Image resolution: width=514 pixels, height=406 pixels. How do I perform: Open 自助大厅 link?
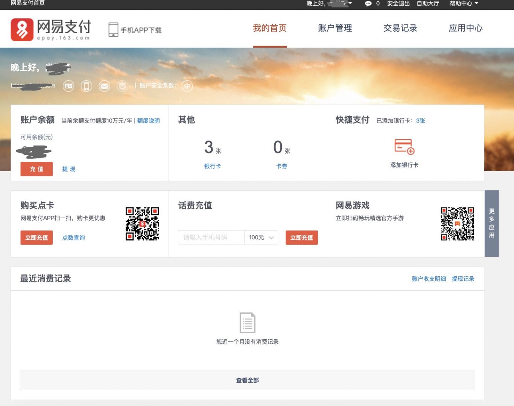pyautogui.click(x=428, y=3)
